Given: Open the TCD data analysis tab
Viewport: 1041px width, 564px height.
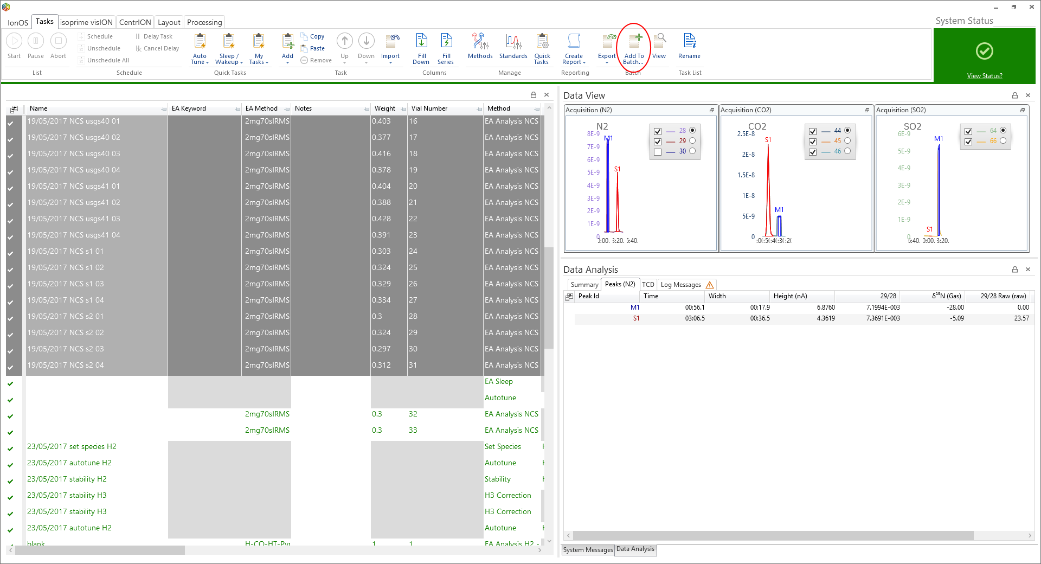Looking at the screenshot, I should [x=648, y=285].
